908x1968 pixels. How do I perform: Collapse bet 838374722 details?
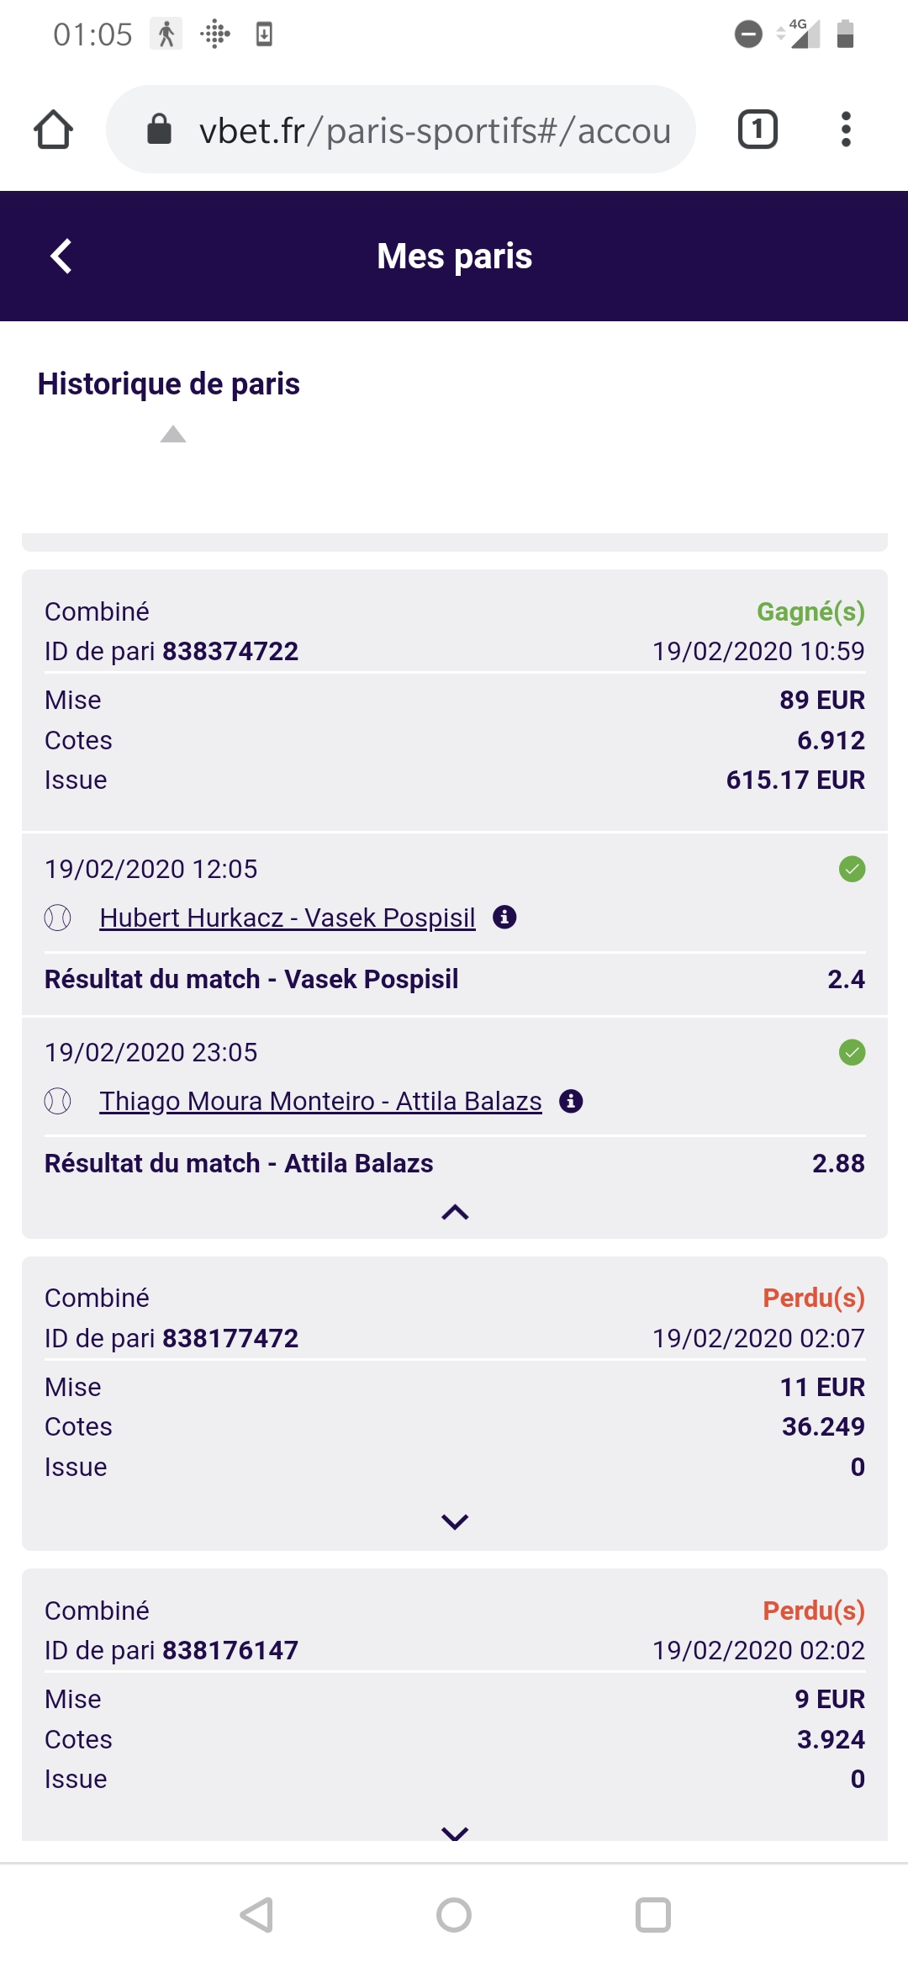point(455,1212)
